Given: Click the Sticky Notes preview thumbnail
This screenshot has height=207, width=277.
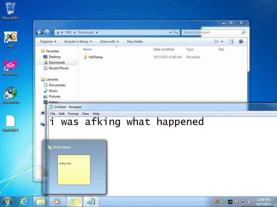Looking at the screenshot, I should click(74, 170).
